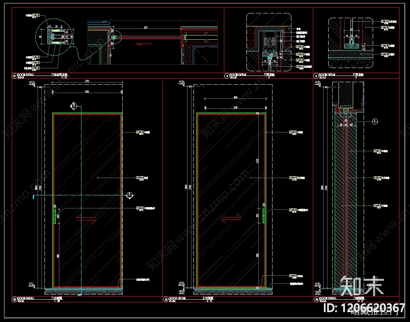Click the circled 04 detail number bubble

click(x=316, y=300)
